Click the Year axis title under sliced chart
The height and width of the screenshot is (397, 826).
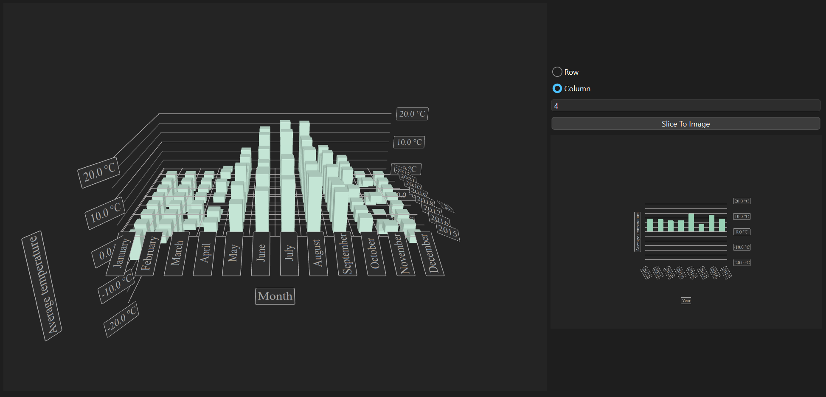[x=686, y=300]
